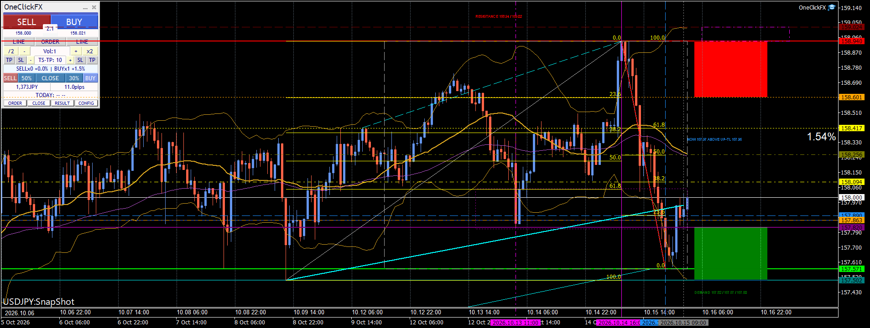This screenshot has height=328, width=870.
Task: Click the small BUY button next to 30%
Action: (90, 78)
